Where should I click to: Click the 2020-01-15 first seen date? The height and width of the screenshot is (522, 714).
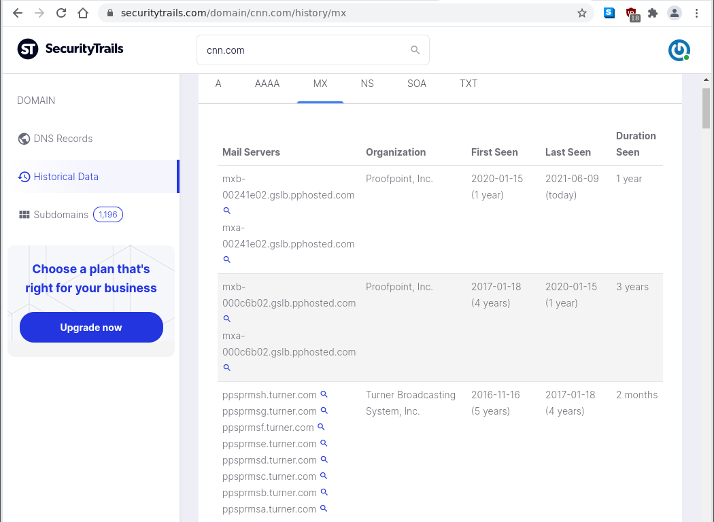pyautogui.click(x=497, y=179)
